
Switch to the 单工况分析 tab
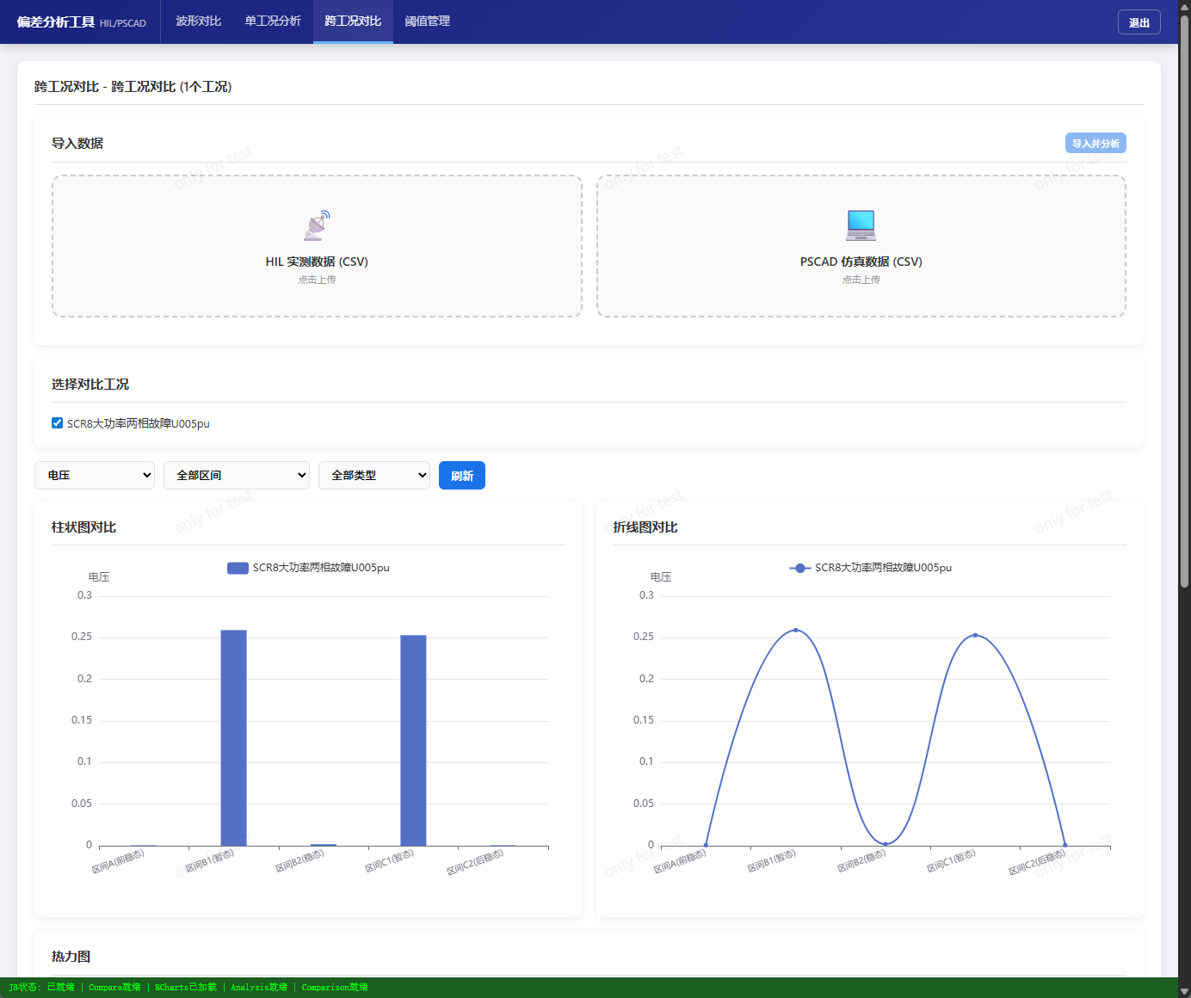point(273,21)
